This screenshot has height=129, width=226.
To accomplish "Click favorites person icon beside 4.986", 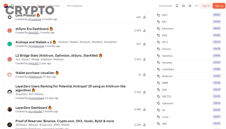I will (144, 109).
